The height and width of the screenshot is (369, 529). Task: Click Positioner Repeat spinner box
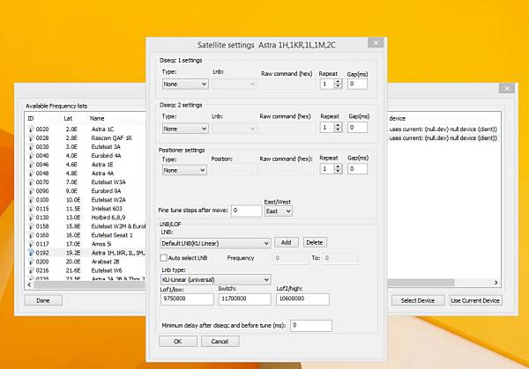331,169
